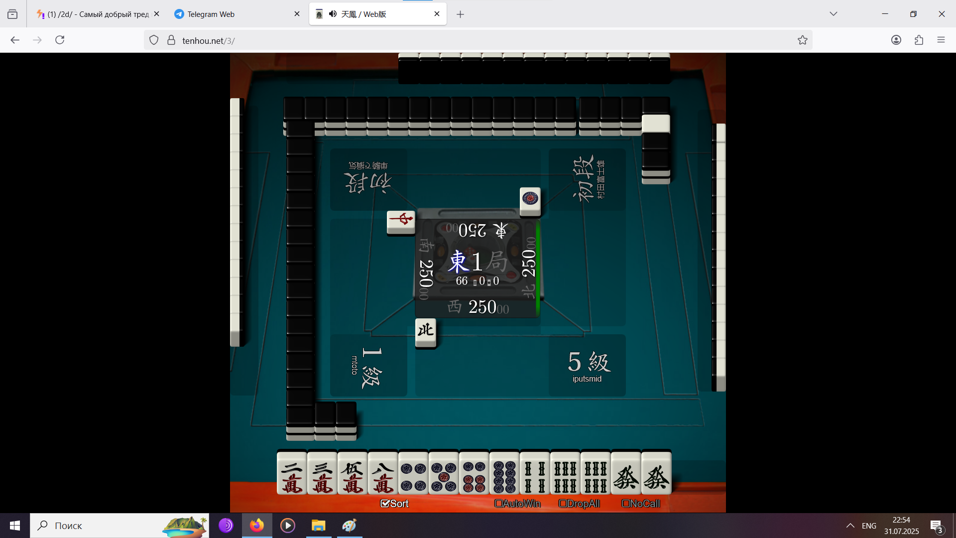956x538 pixels.
Task: Open the Firefox extensions icon
Action: [x=919, y=40]
